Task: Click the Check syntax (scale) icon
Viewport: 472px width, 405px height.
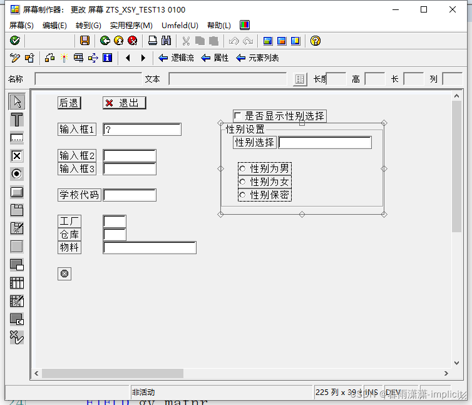Action: pyautogui.click(x=49, y=58)
